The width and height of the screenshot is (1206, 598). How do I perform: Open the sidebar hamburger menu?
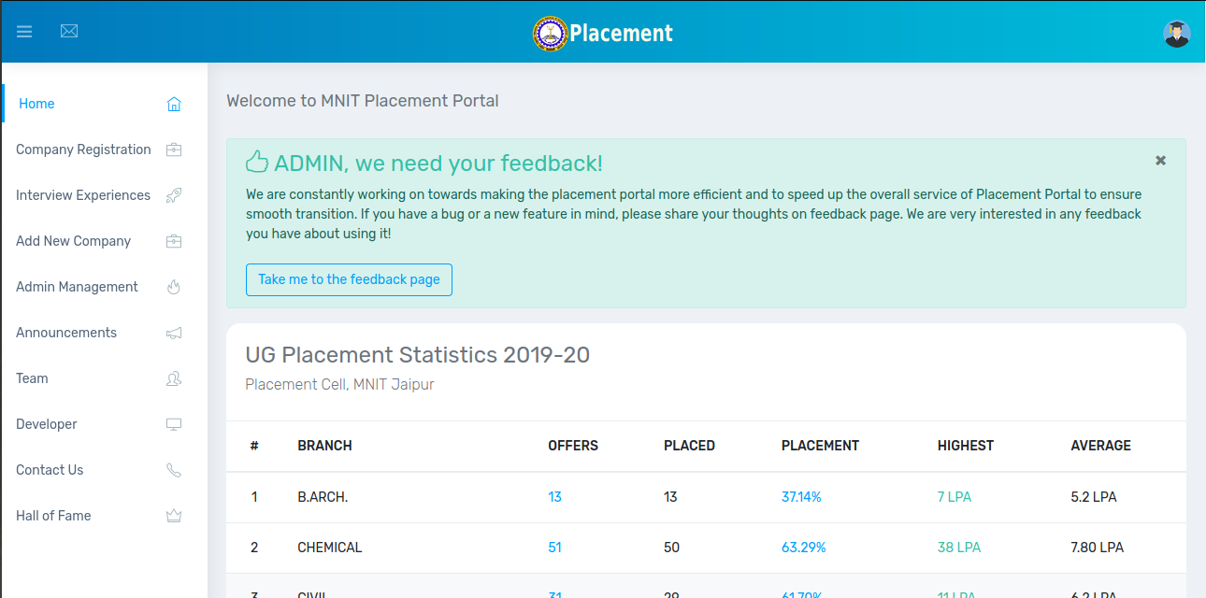(24, 31)
